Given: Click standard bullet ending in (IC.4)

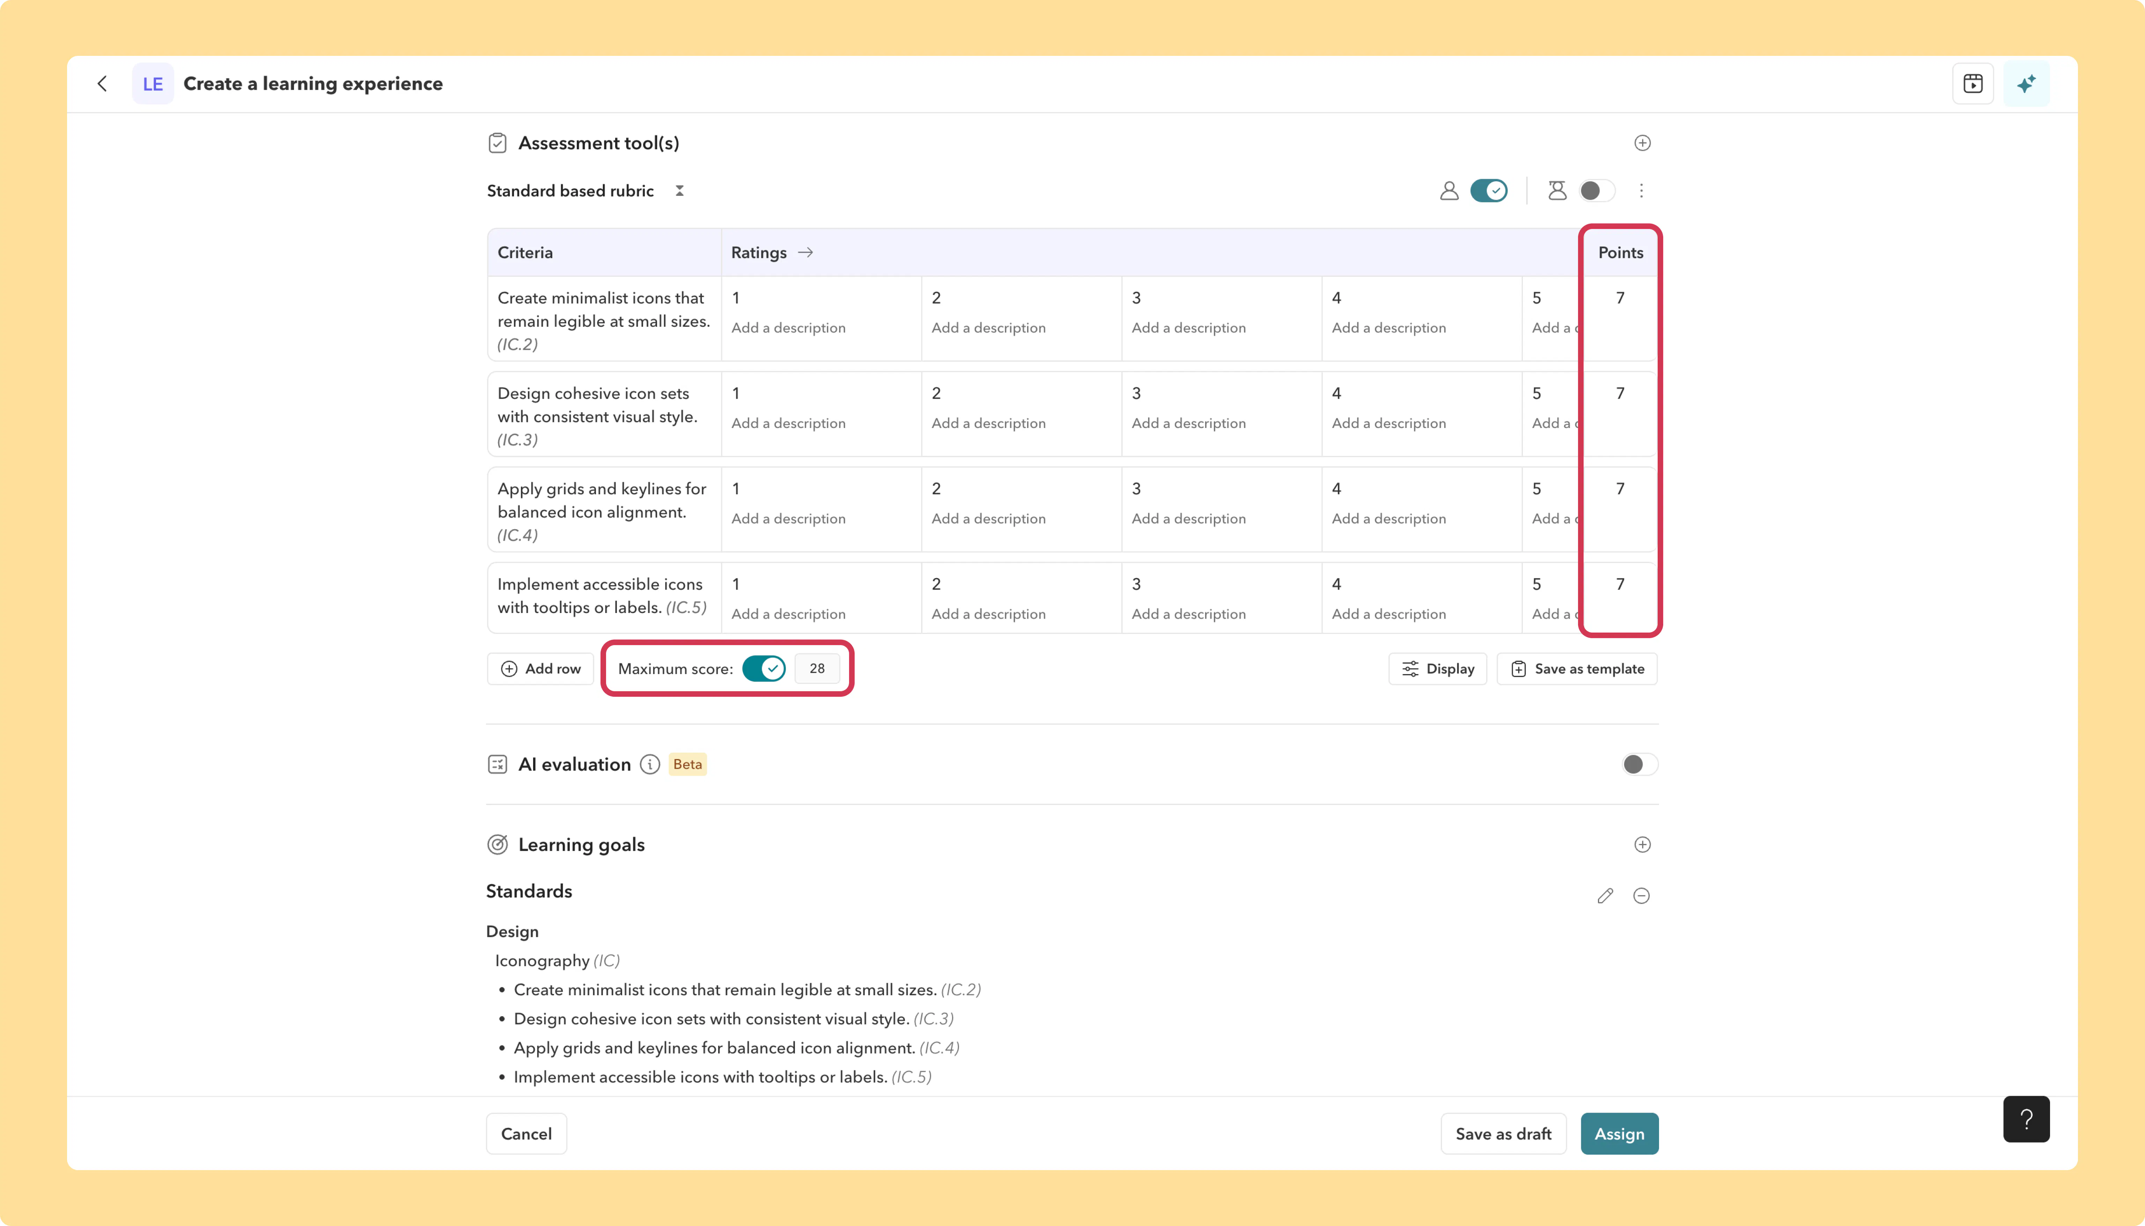Looking at the screenshot, I should coord(737,1048).
